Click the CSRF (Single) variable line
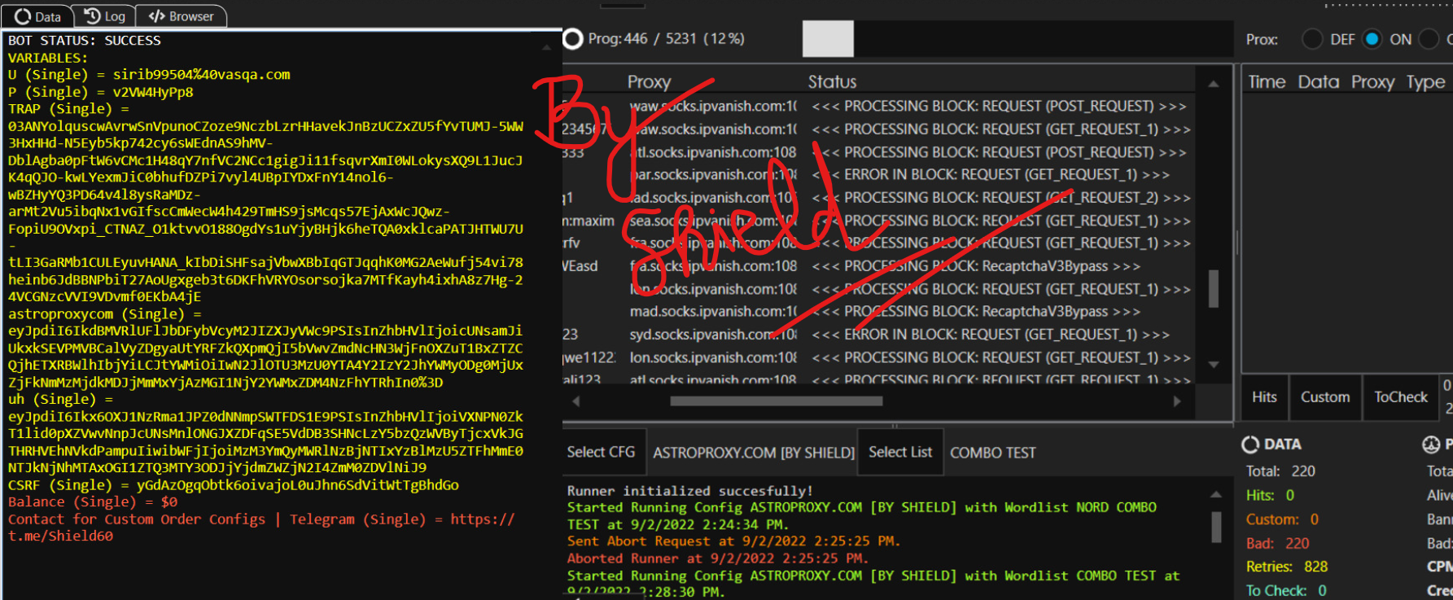Viewport: 1453px width, 600px height. pyautogui.click(x=234, y=485)
